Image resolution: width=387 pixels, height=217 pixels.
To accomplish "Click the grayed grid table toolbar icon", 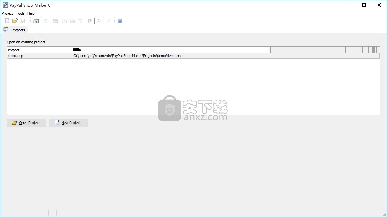I will (x=80, y=21).
